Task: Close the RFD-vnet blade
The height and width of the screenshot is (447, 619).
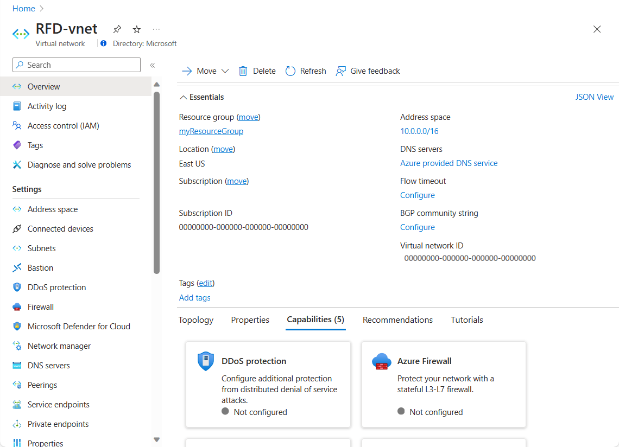Action: click(x=597, y=29)
